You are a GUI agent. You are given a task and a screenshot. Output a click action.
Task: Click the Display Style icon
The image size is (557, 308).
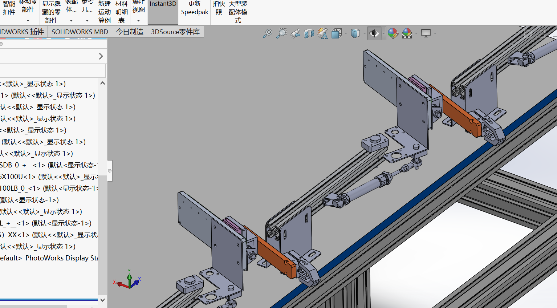pyautogui.click(x=355, y=33)
